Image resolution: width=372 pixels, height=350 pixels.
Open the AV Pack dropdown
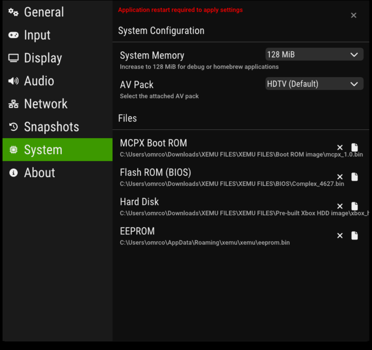pyautogui.click(x=314, y=84)
